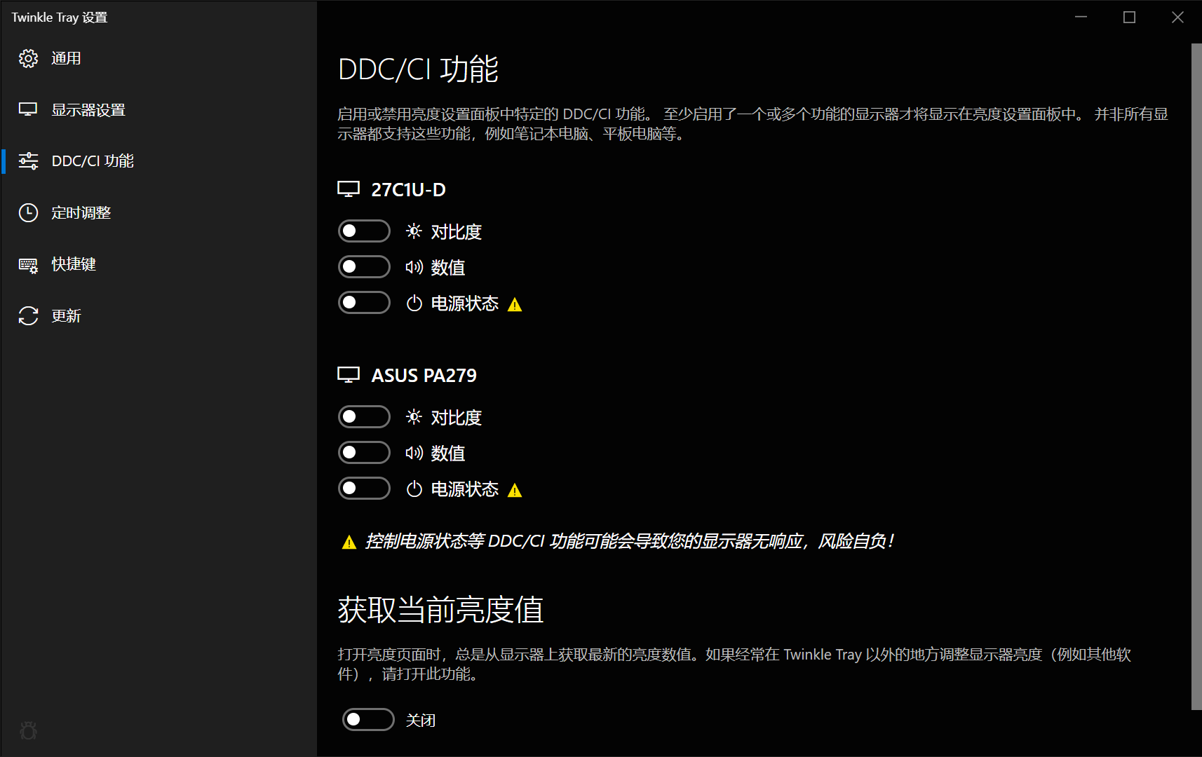The height and width of the screenshot is (757, 1202).
Task: Click contrast sun icon under 27C1U-D
Action: (x=414, y=231)
